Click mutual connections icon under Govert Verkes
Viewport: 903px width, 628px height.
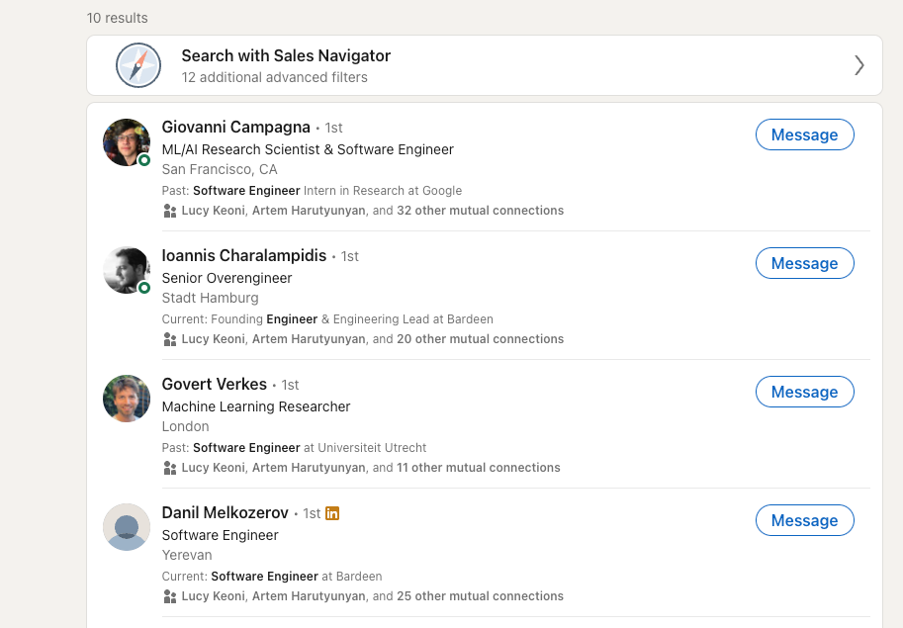tap(170, 468)
